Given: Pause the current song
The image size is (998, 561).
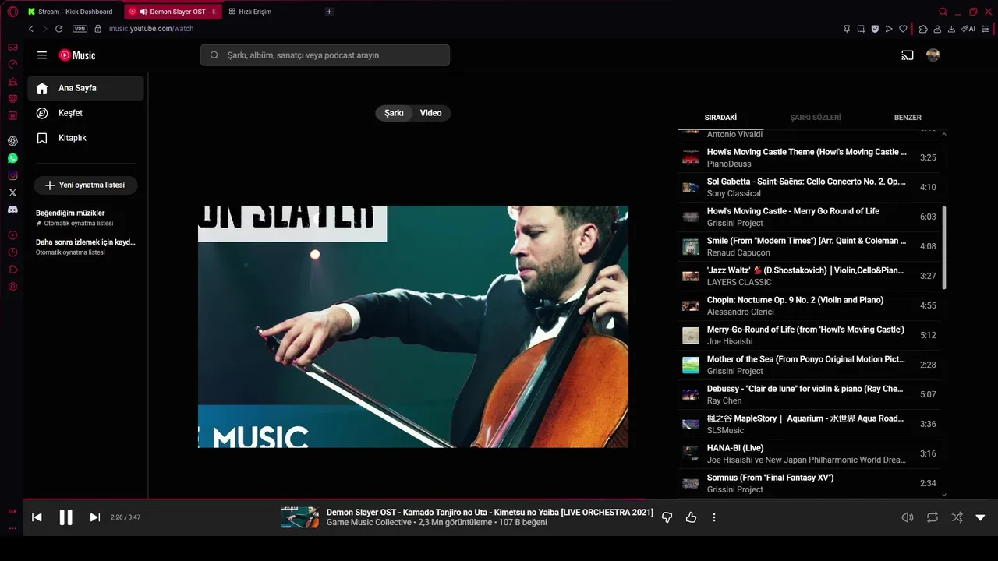Looking at the screenshot, I should click(65, 517).
